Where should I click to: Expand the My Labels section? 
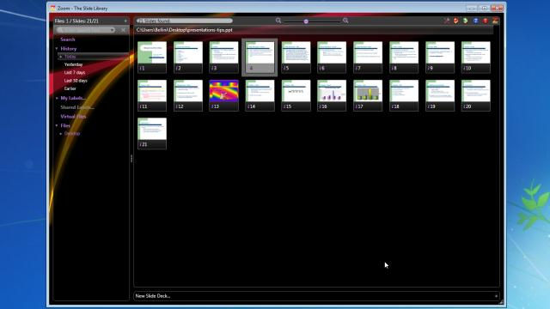tap(57, 98)
